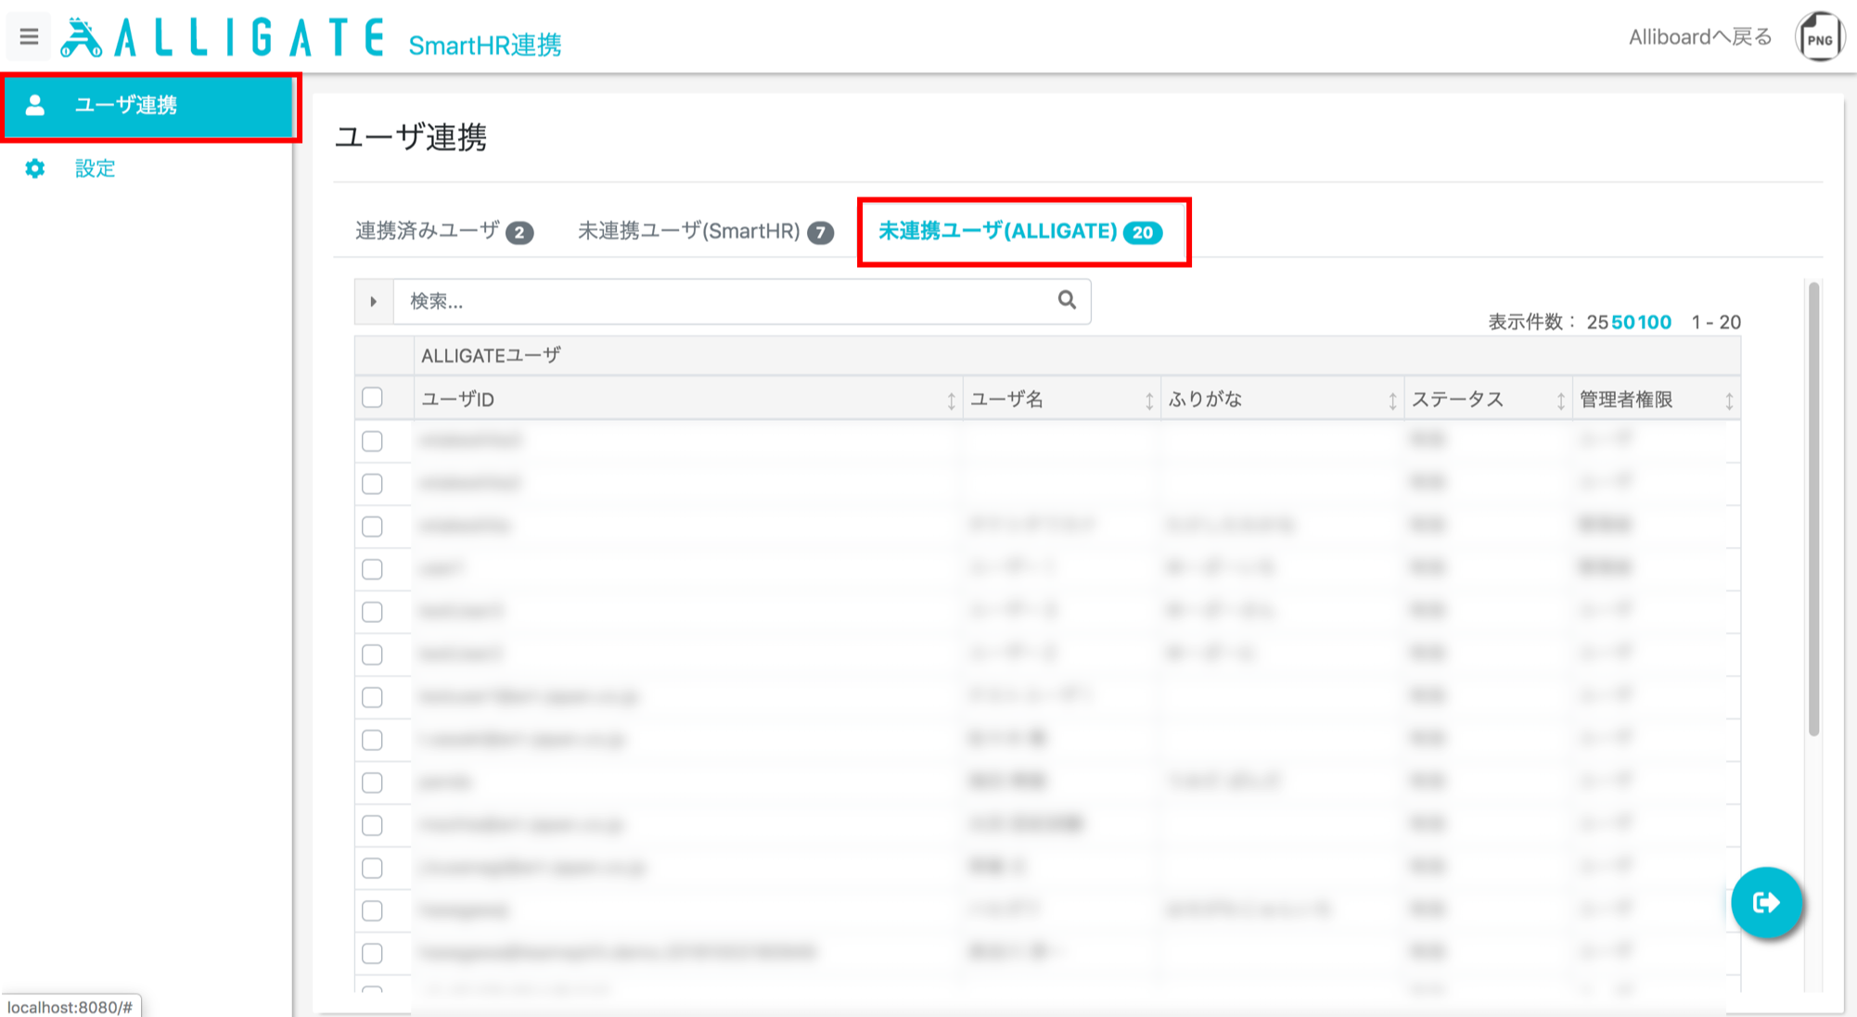
Task: Sort by ふりがな column arrows
Action: click(x=1392, y=400)
